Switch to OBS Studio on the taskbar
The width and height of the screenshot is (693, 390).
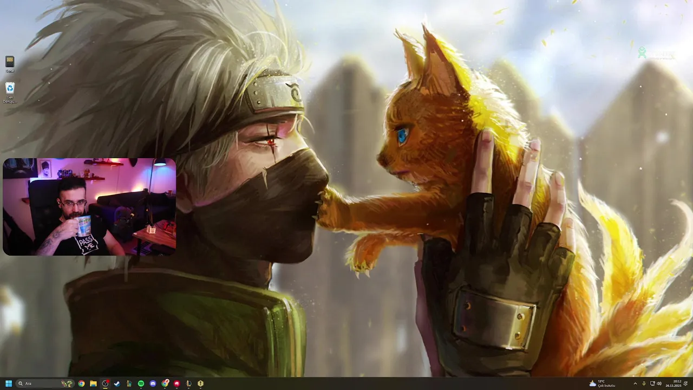[105, 383]
